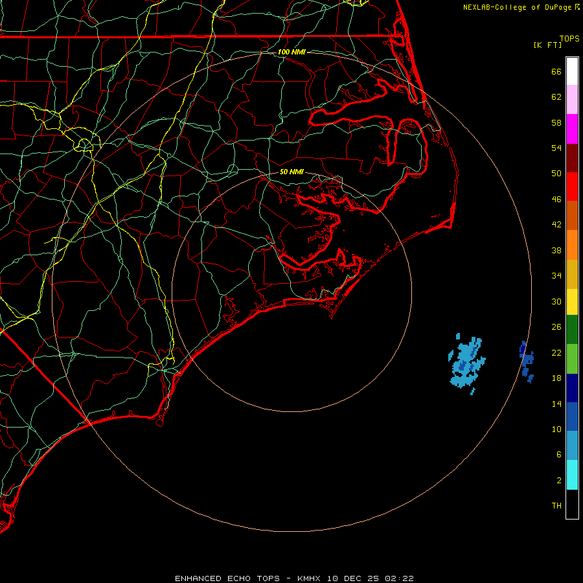Click the gold 38 legend swatch
Image resolution: width=583 pixels, height=583 pixels.
tap(572, 275)
